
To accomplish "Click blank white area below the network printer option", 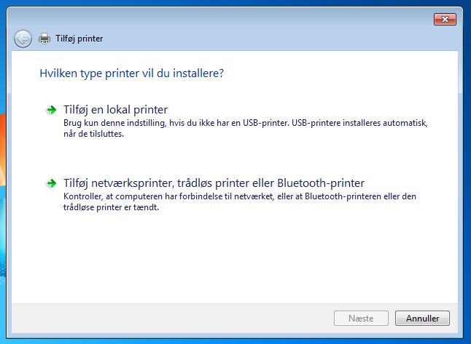I will (x=234, y=257).
